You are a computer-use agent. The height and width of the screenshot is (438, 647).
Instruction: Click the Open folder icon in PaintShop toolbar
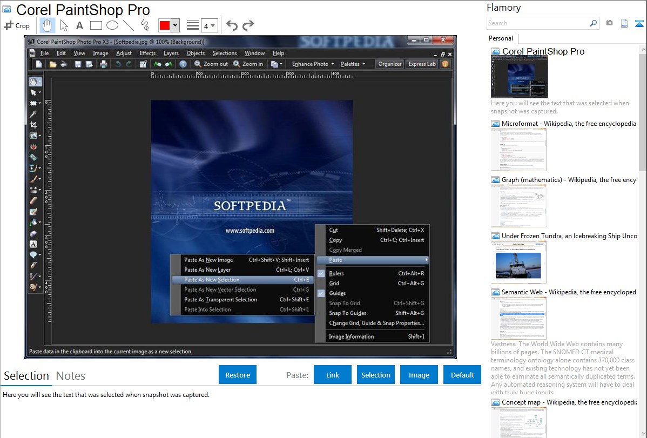point(53,64)
